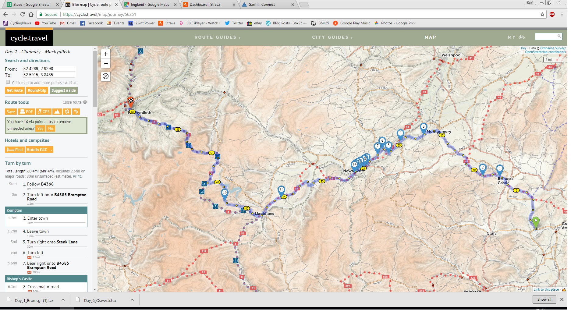Edit the From coordinates field
Image resolution: width=585 pixels, height=329 pixels.
49,69
